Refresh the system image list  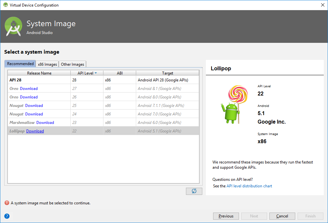point(194,191)
